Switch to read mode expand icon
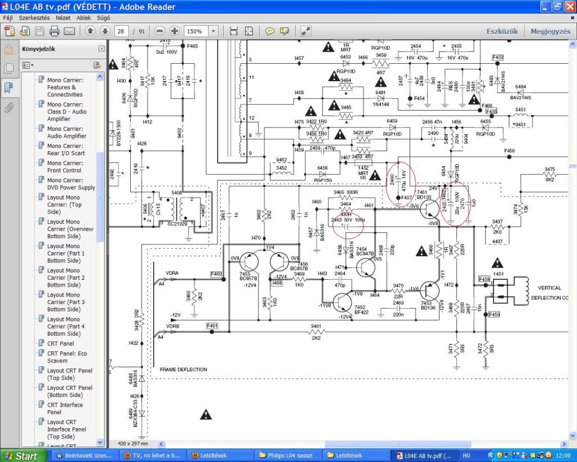The image size is (577, 462). (x=306, y=32)
